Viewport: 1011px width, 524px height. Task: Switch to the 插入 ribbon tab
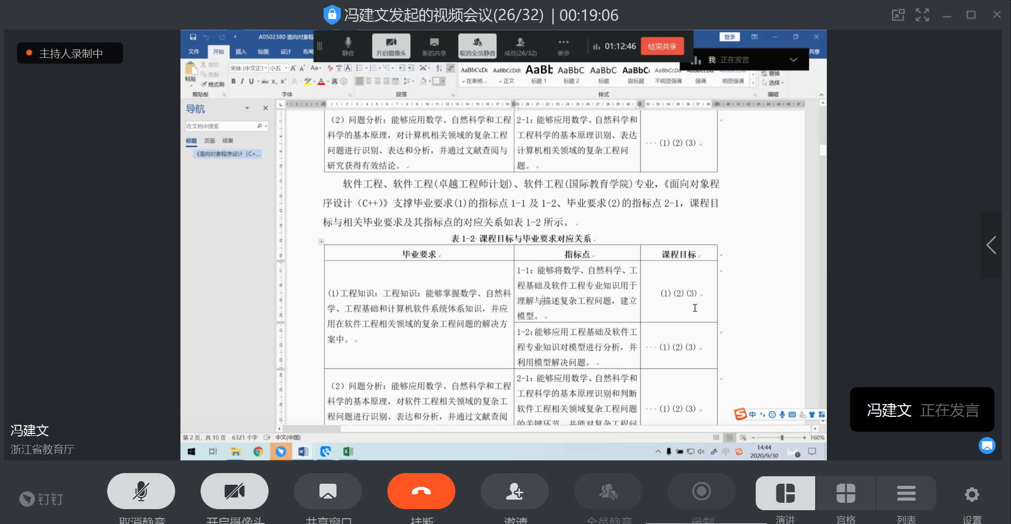click(241, 51)
